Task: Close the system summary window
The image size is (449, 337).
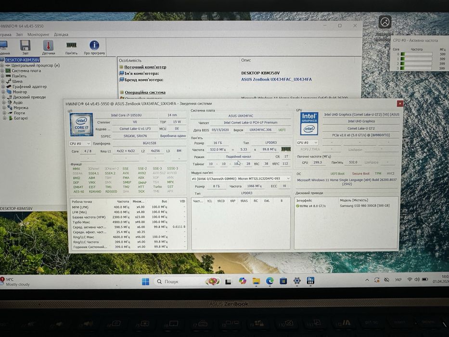Action: coord(400,104)
